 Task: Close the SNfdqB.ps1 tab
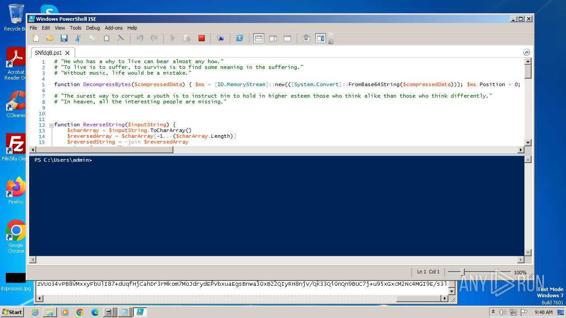click(67, 53)
